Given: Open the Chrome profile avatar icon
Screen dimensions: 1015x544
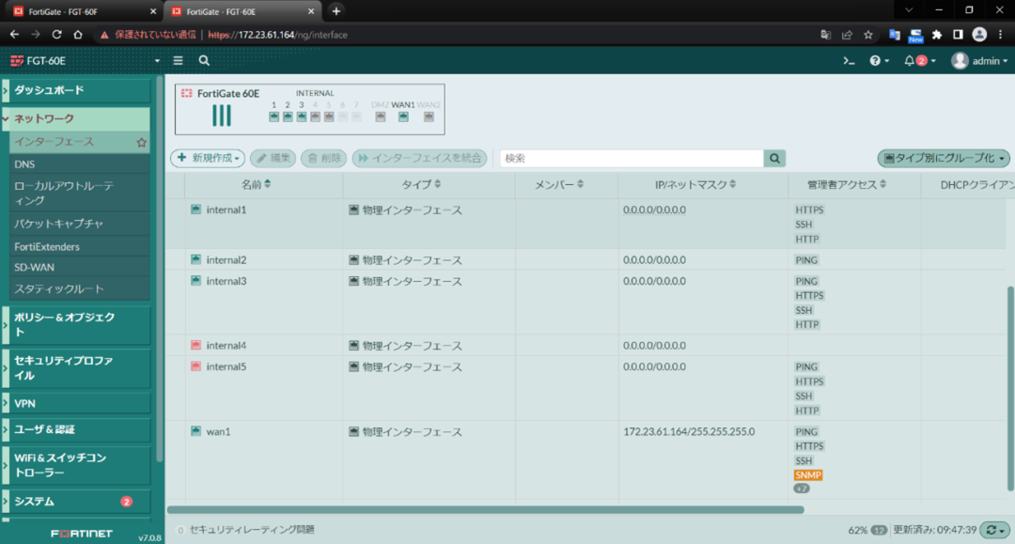Looking at the screenshot, I should 979,35.
